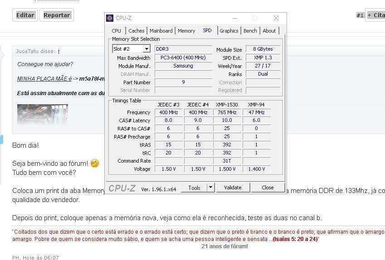Open the #1 post number link
Screen dimensions: 385x260
pos(360,15)
